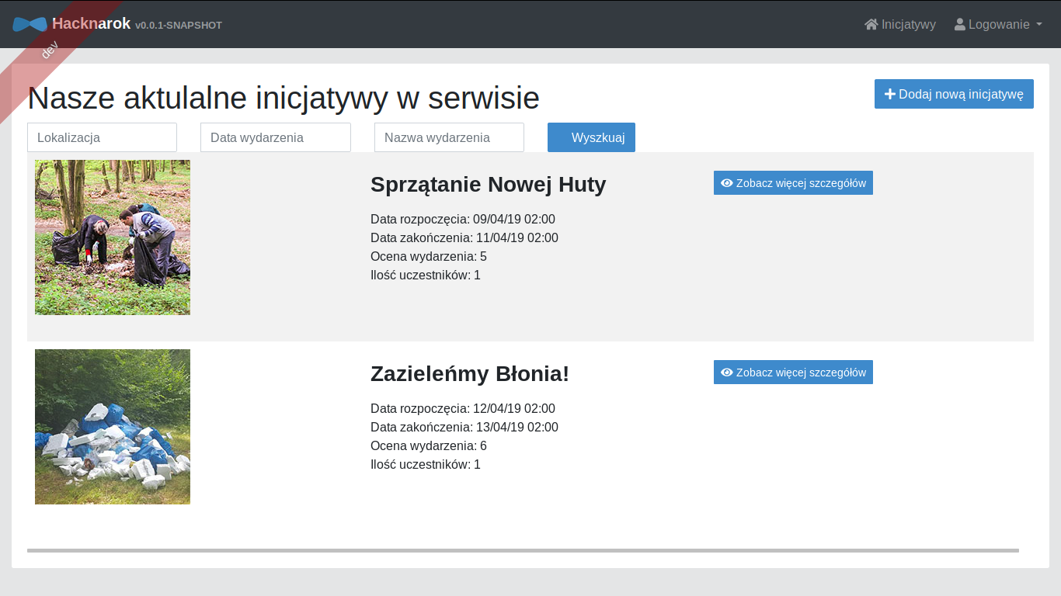Click Ilość uczestników under Sprzątanie Nowej Huty

[x=426, y=275]
